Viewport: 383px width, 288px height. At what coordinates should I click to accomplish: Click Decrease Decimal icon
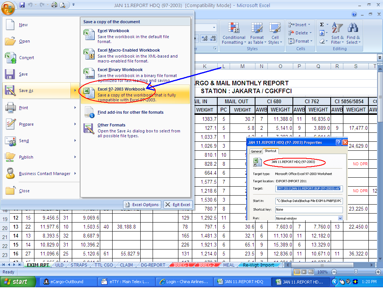coord(213,39)
